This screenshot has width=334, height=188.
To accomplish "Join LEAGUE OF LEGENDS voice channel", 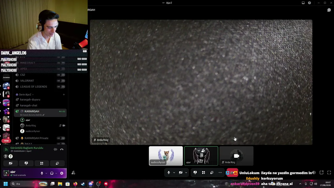I will click(40, 87).
